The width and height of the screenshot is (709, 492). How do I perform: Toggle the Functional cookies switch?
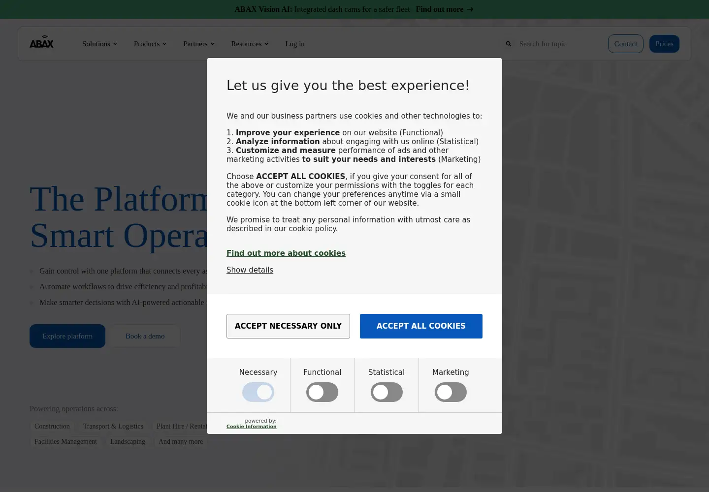tap(322, 392)
